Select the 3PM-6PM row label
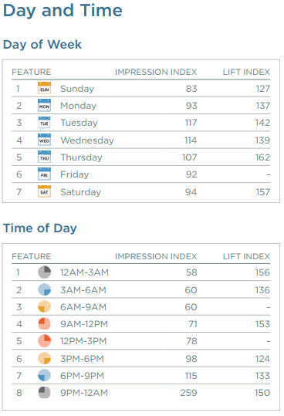The height and width of the screenshot is (416, 284). click(82, 359)
